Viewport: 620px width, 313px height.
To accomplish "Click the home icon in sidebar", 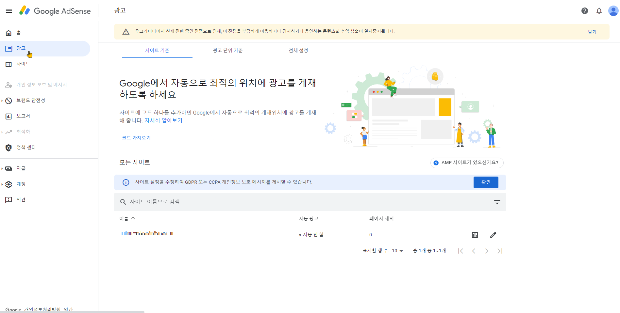I will [9, 33].
